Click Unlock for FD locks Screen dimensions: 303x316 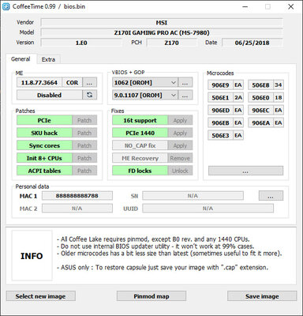pyautogui.click(x=180, y=171)
